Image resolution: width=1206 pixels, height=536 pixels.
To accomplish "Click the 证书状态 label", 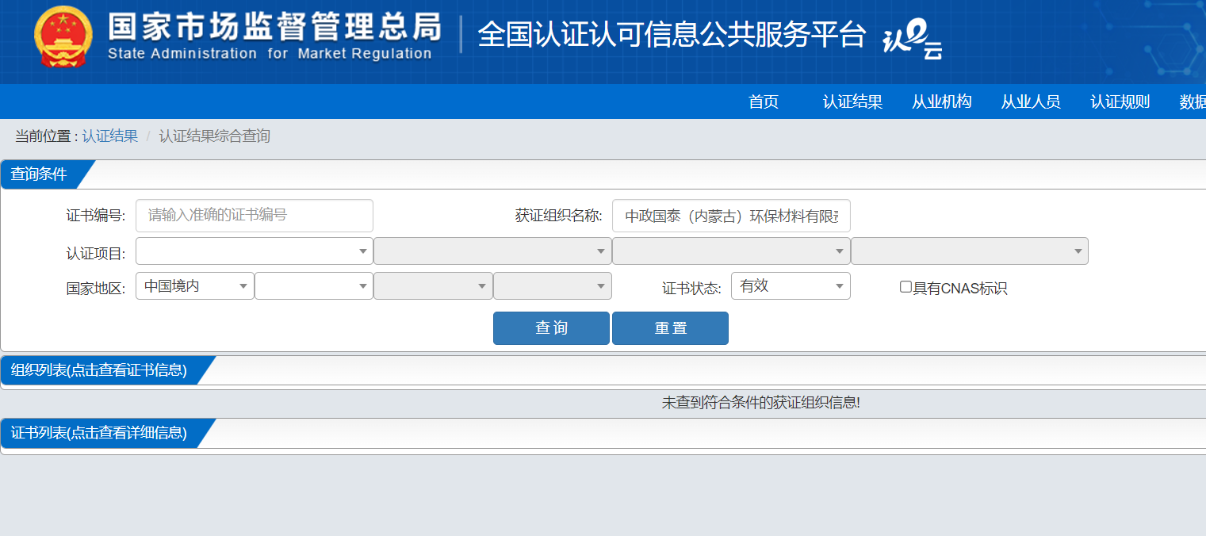I will (x=691, y=288).
